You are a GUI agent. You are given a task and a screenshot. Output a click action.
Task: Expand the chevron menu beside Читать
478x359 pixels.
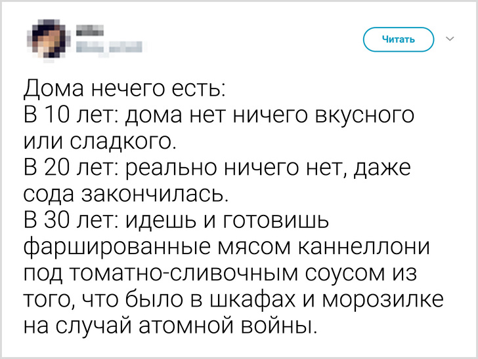450,39
